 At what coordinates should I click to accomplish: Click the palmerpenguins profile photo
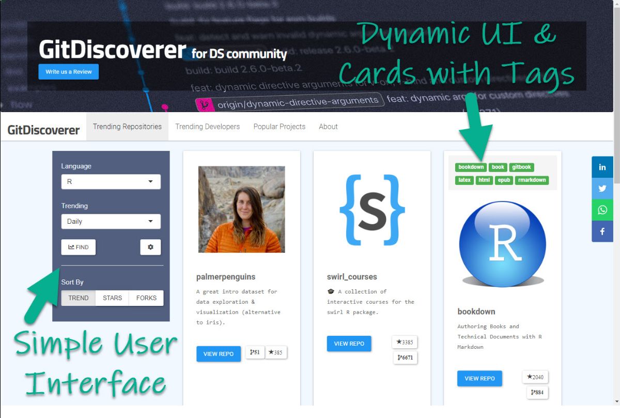click(241, 209)
